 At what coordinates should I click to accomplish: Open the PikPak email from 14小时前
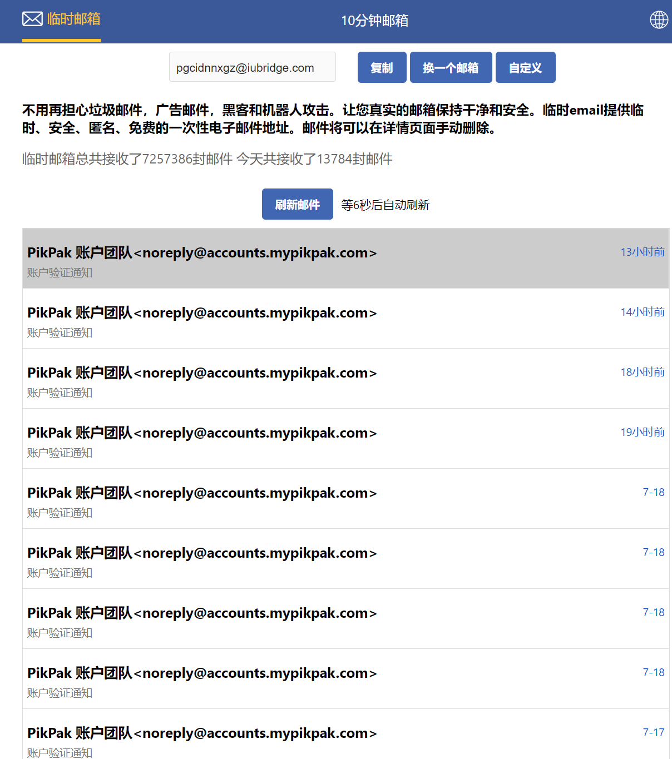click(202, 313)
